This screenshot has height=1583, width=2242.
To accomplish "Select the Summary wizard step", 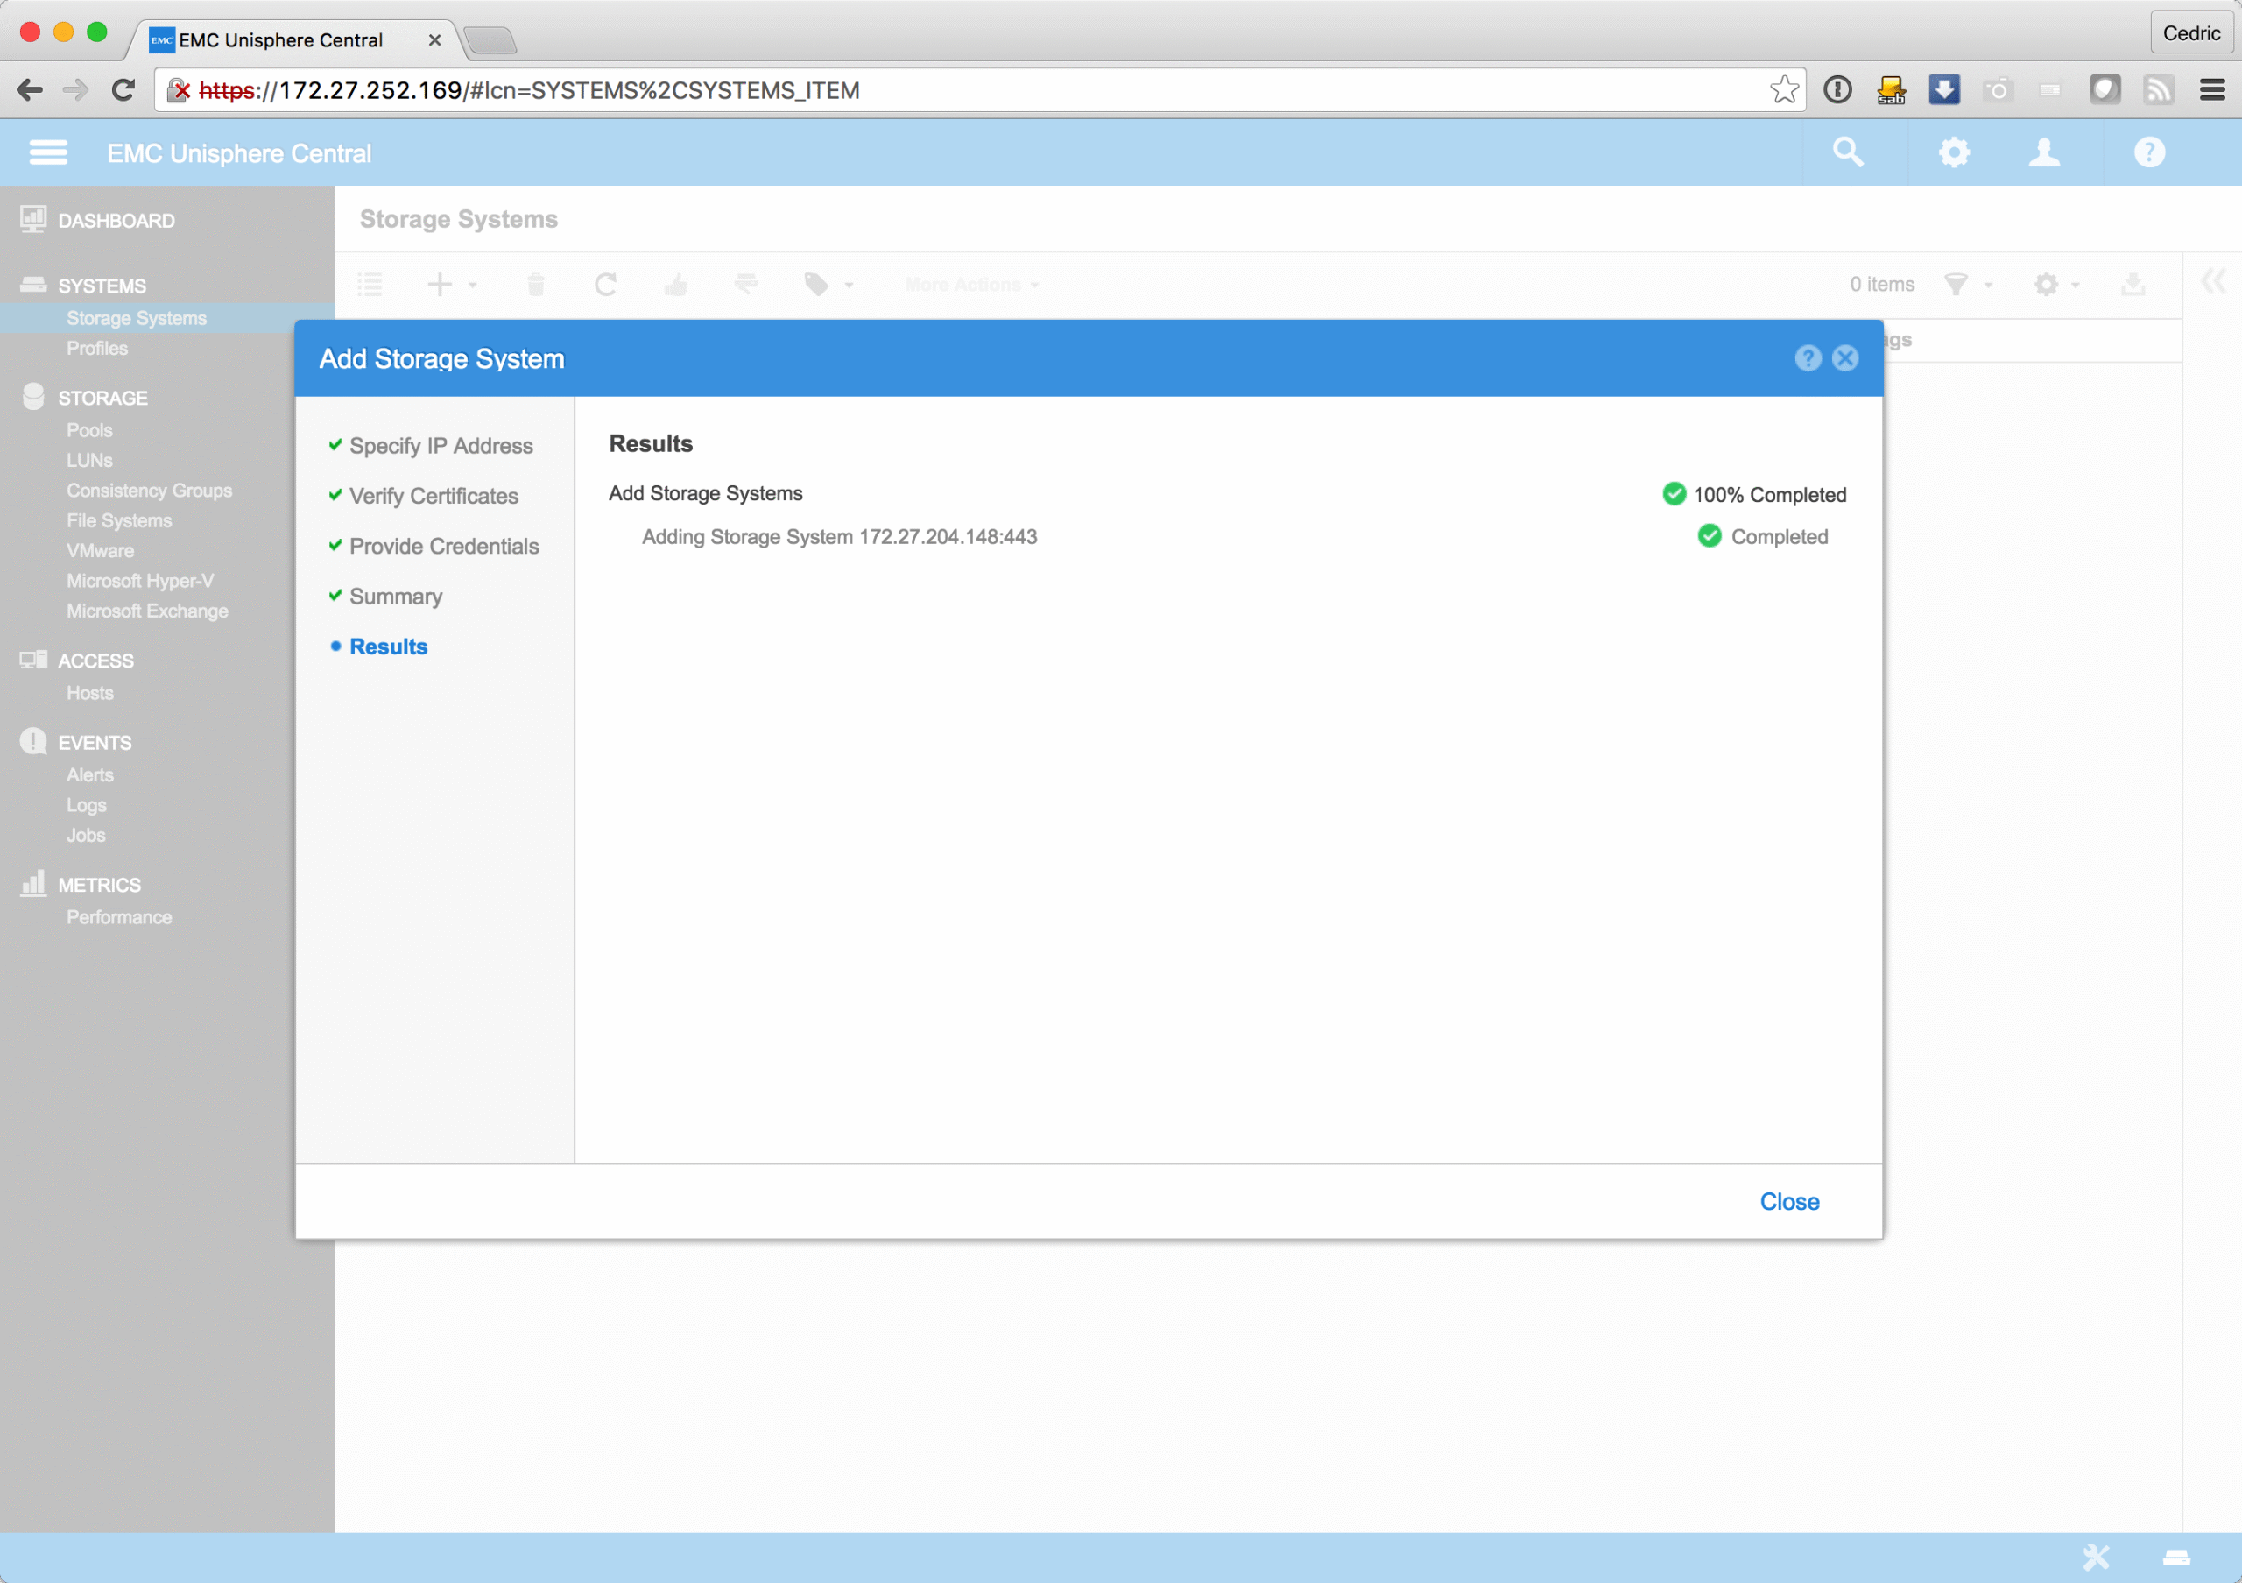I will (396, 596).
